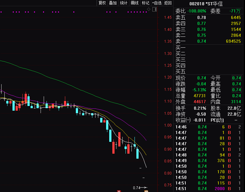Click the orange marker icon at chart bottom
Image resolution: width=245 pixels, height=192 pixels.
pos(146,191)
